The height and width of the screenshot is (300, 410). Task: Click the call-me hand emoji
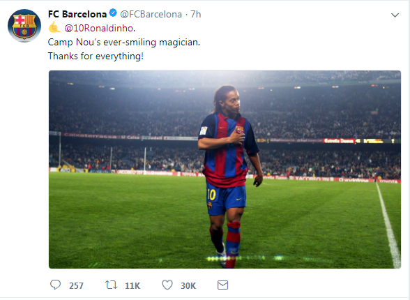(54, 27)
